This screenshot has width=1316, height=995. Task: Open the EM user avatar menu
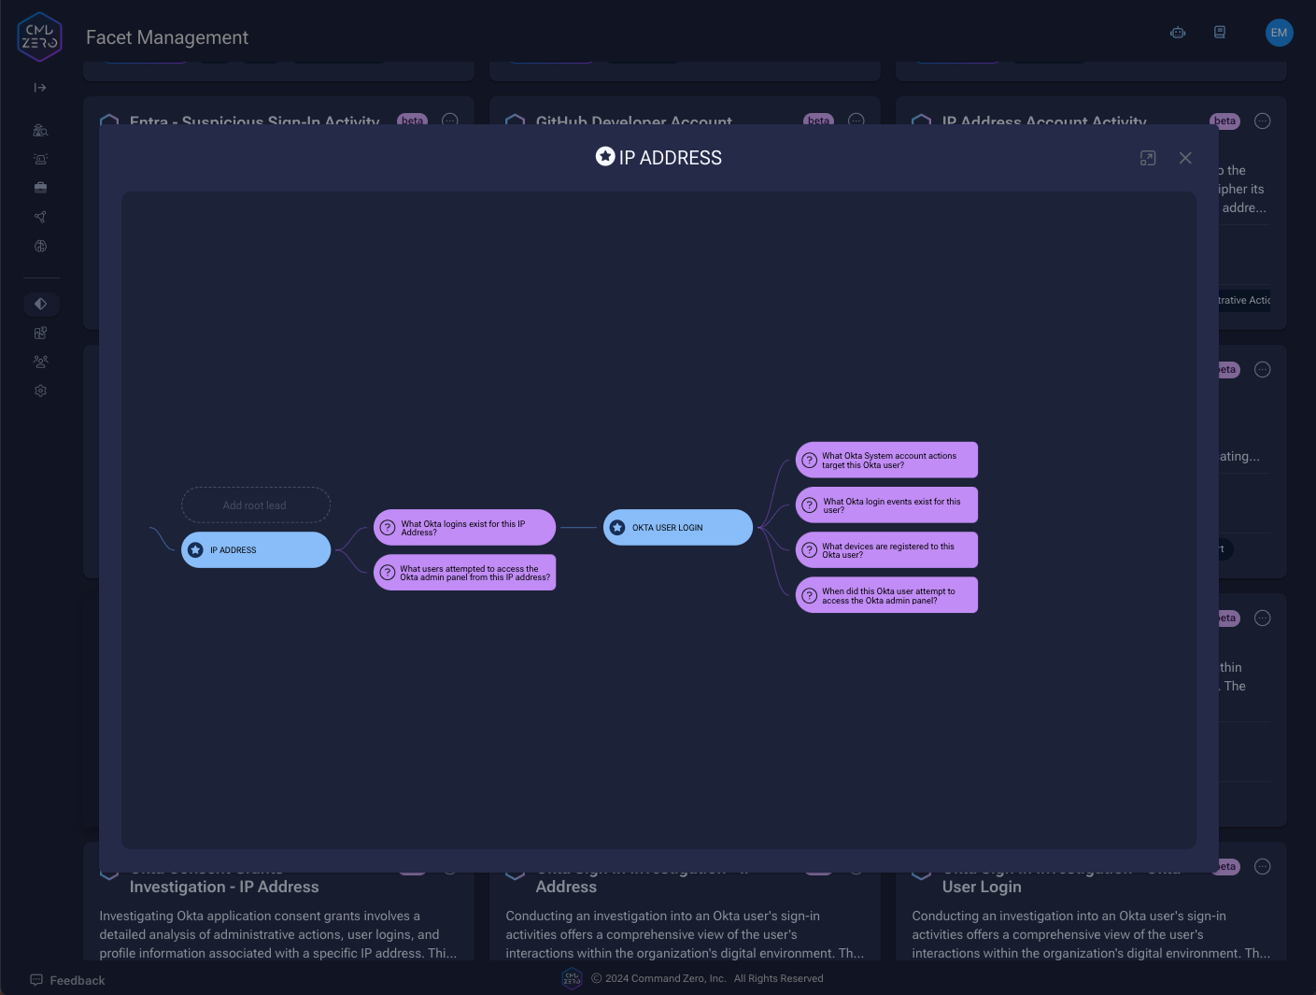point(1279,32)
